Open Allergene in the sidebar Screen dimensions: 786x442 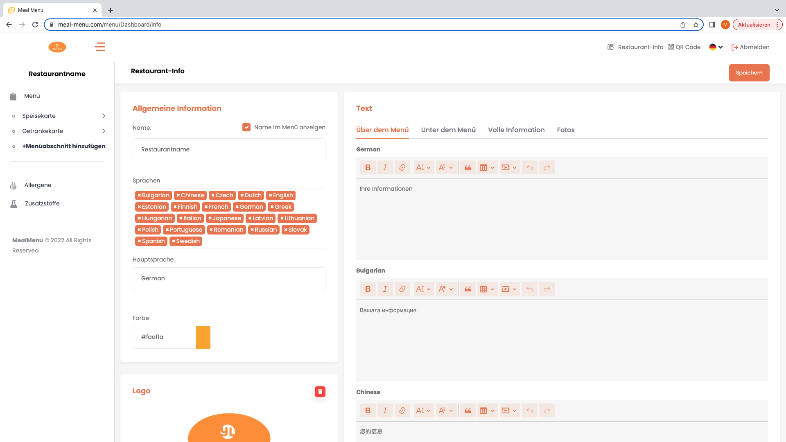[38, 185]
